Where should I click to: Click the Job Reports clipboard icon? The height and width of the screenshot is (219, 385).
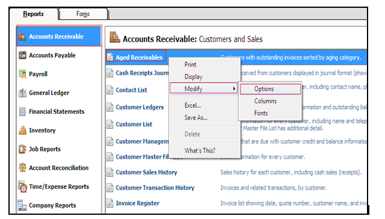(22, 149)
